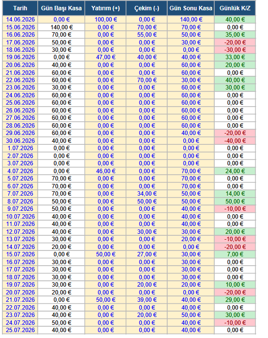
Task: Click the -20,00 € loss on 20.07.2026
Action: pyautogui.click(x=235, y=293)
